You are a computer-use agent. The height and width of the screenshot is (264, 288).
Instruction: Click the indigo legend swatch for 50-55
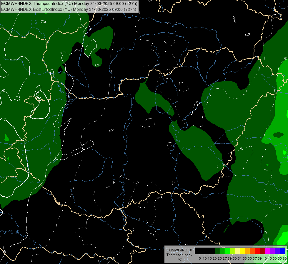277,251
